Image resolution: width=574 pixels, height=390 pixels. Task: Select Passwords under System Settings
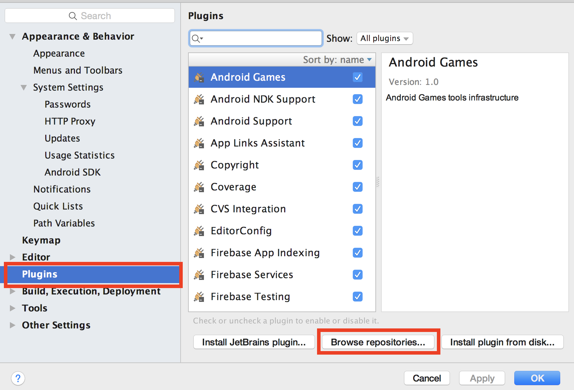(68, 104)
